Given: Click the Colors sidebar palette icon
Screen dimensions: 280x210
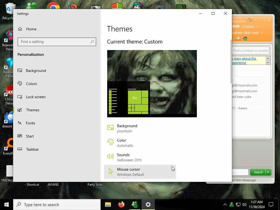Looking at the screenshot, I should click(x=20, y=83).
